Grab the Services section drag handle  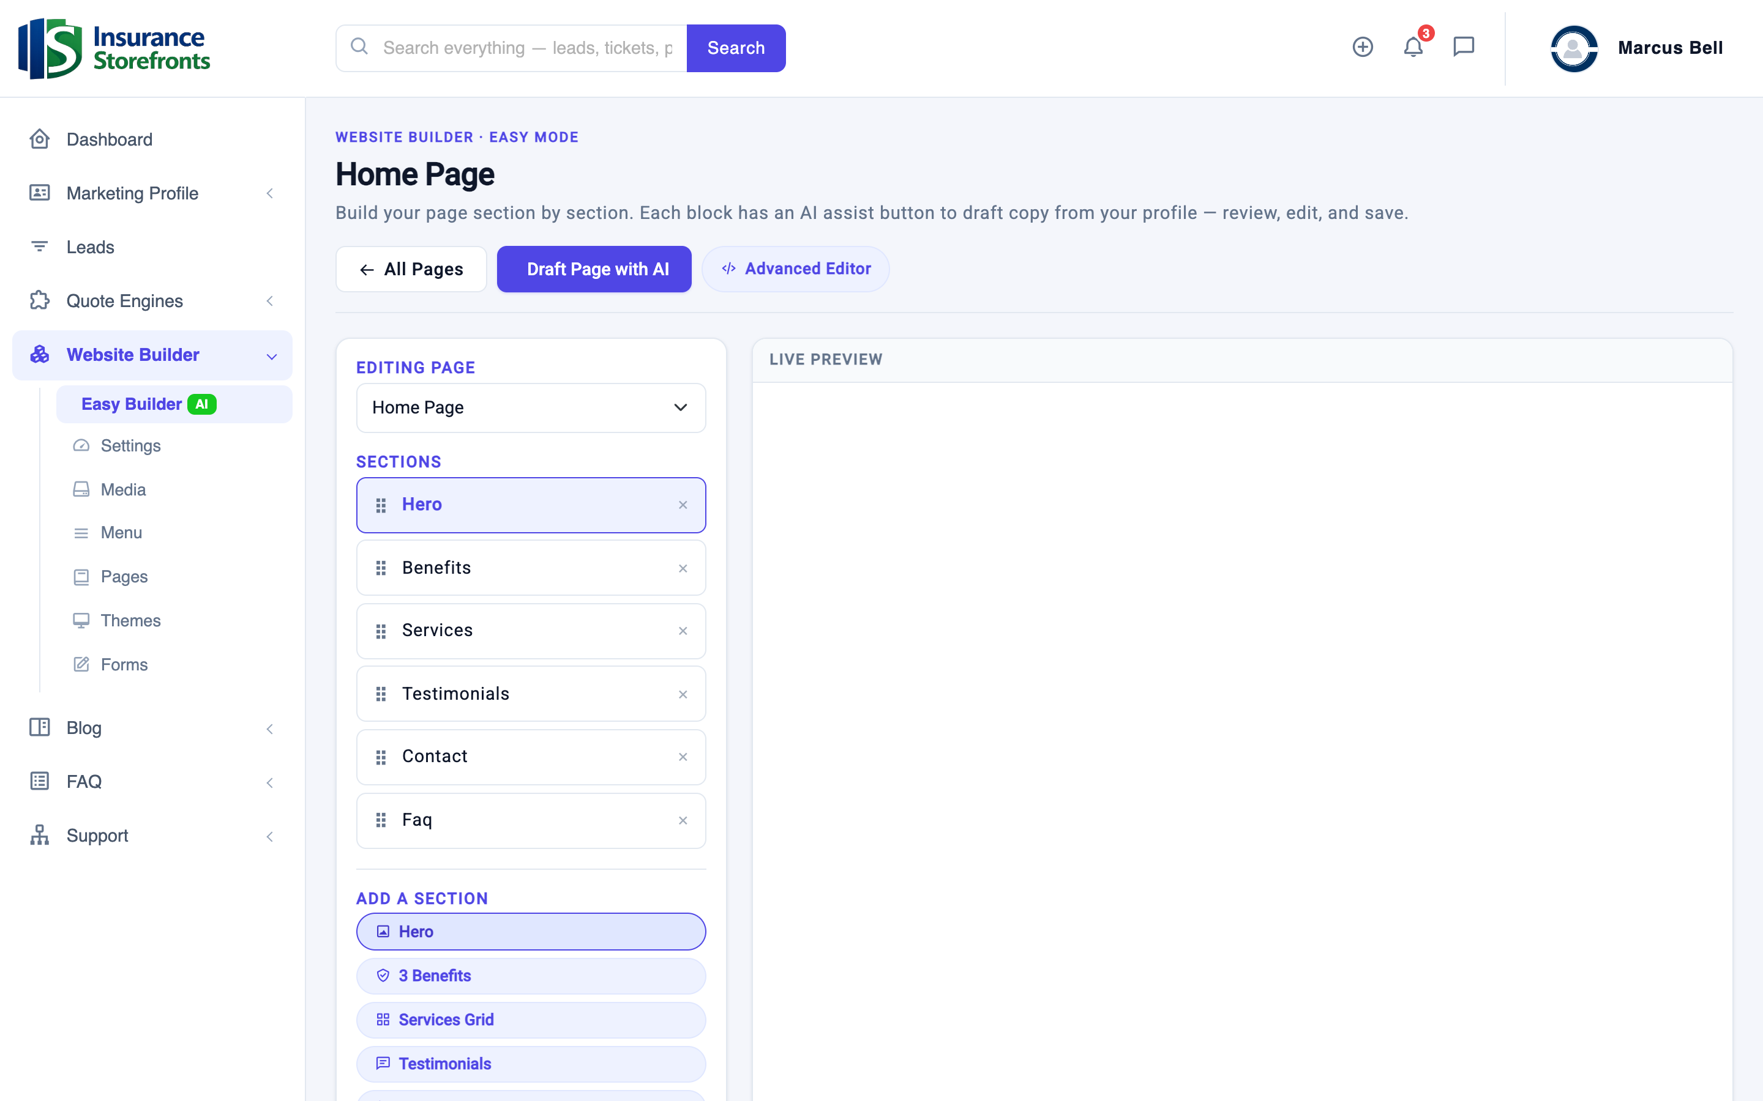[381, 631]
